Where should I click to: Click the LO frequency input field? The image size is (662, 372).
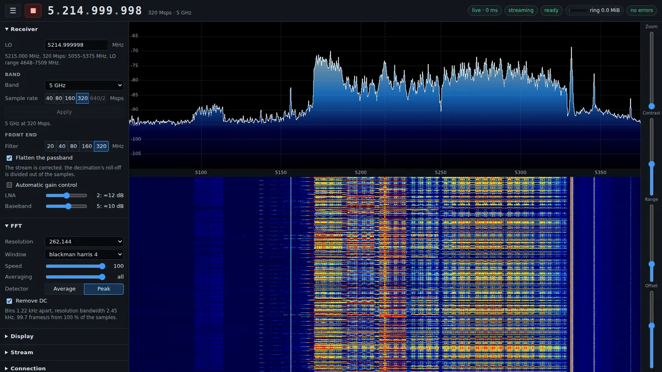(76, 45)
